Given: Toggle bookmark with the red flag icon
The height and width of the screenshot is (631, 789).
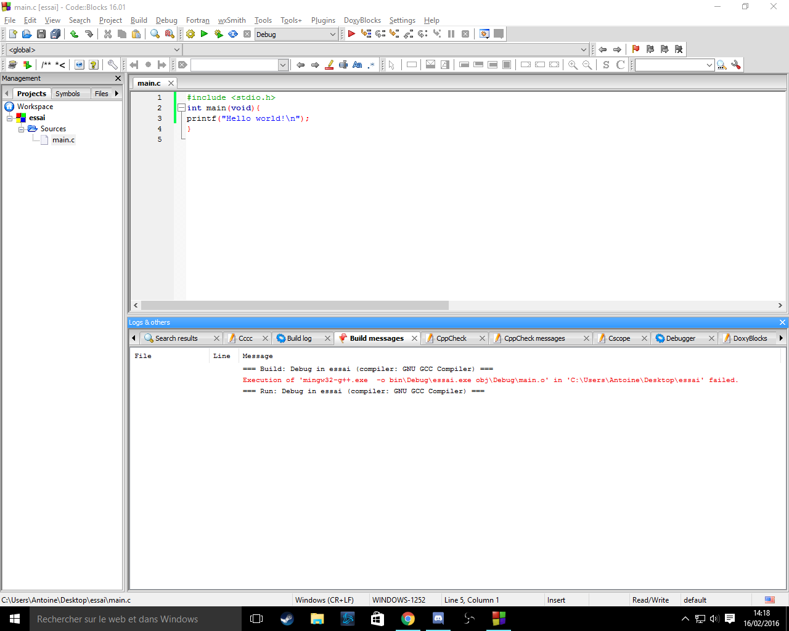Looking at the screenshot, I should (x=636, y=49).
